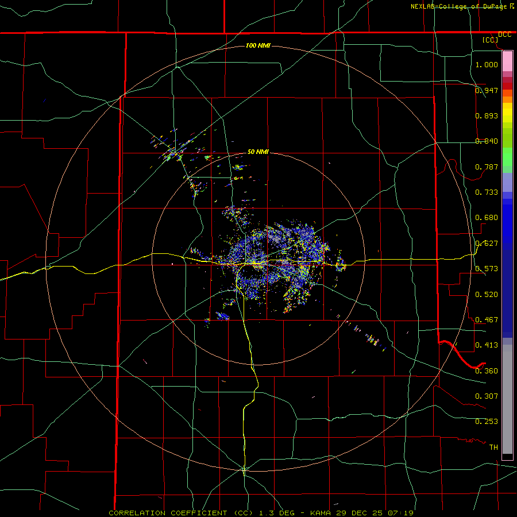Screen dimensions: 517x517
Task: Click the KAMA radar site identifier
Action: pyautogui.click(x=320, y=513)
